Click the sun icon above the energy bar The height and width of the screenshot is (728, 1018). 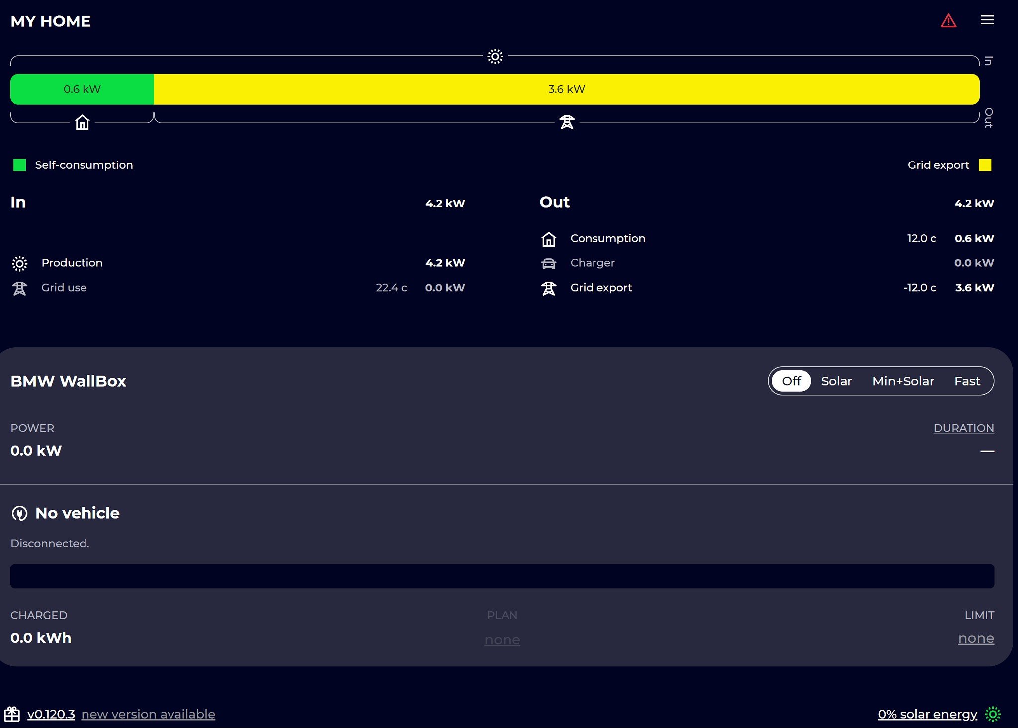coord(495,56)
